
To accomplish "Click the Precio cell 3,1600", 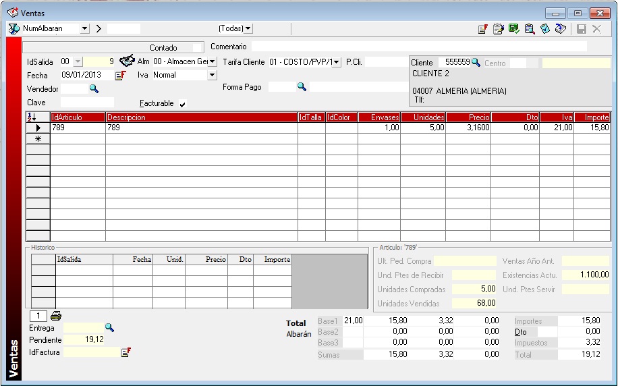I will coord(468,128).
